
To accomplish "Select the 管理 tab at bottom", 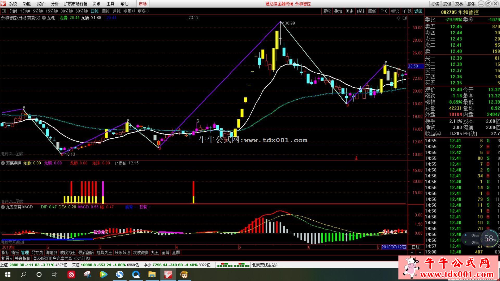I will [x=25, y=252].
